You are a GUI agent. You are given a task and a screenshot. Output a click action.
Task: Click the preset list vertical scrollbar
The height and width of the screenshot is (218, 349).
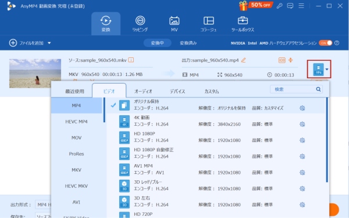327,140
